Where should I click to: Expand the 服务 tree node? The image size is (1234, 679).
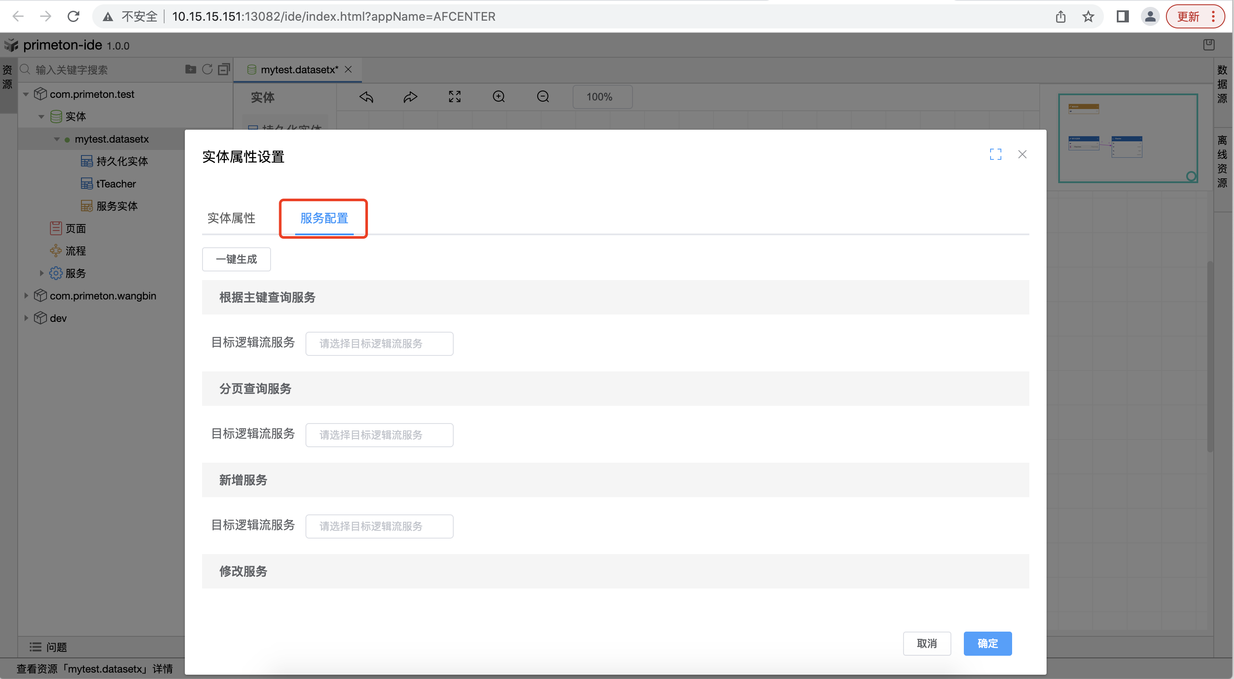pos(41,274)
